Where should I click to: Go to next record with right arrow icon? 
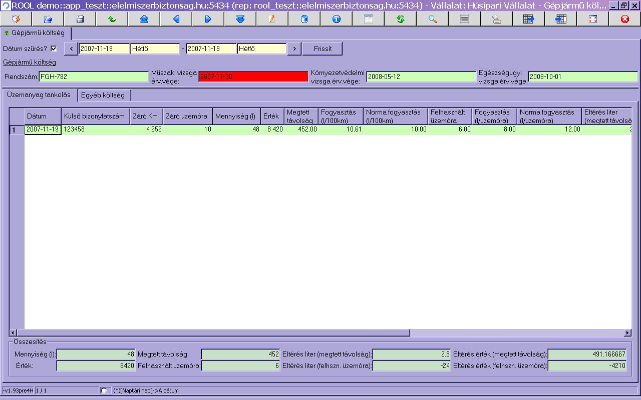click(x=208, y=19)
